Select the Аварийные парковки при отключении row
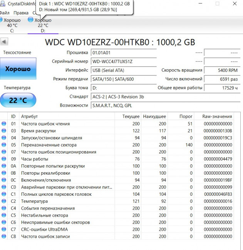Screen dimensions: 243x250 pyautogui.click(x=117, y=187)
